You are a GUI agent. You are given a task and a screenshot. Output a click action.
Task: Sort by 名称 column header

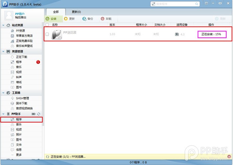point(55,25)
